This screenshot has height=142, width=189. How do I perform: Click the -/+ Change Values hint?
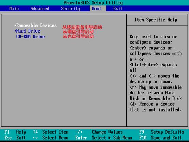tap(99, 132)
